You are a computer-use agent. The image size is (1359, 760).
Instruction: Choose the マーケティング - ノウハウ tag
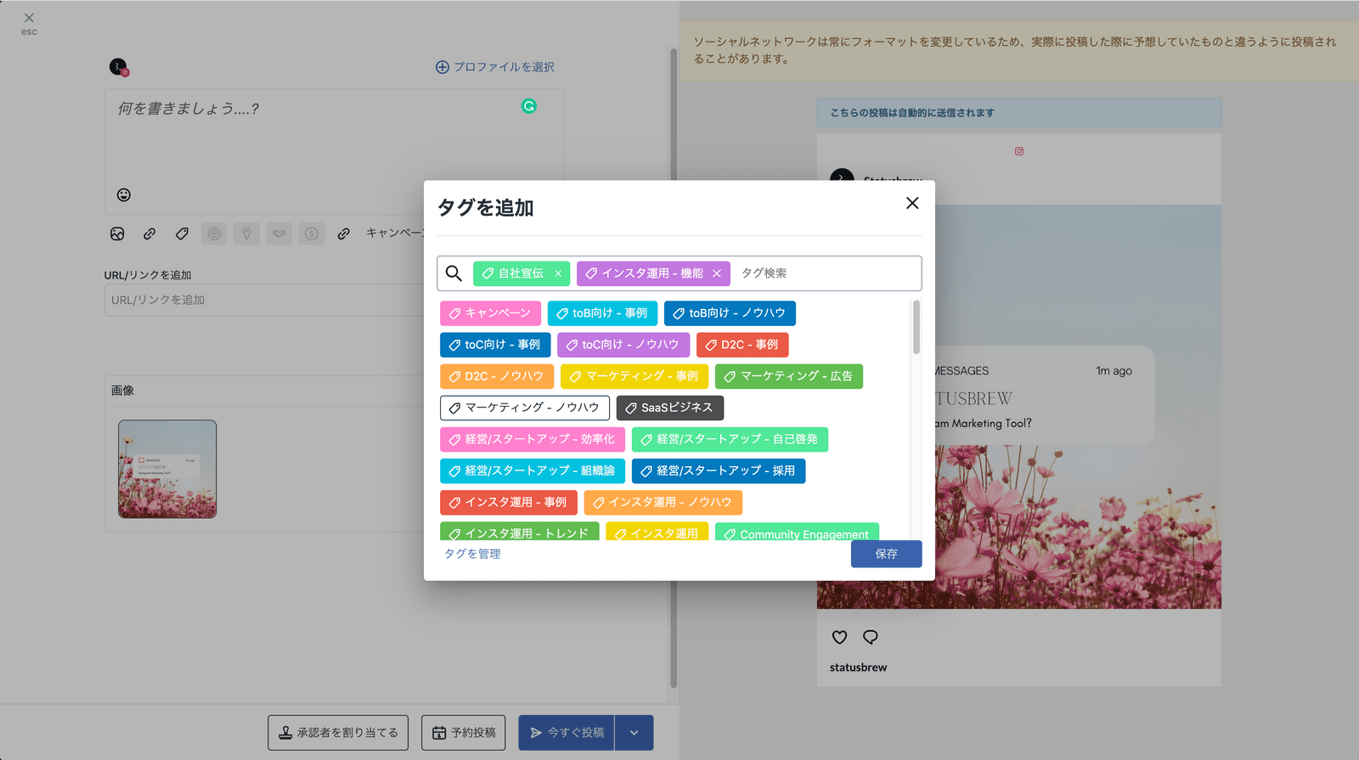524,408
